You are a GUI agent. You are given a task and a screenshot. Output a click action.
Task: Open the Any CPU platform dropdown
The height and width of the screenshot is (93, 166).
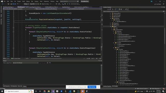click(x=34, y=4)
